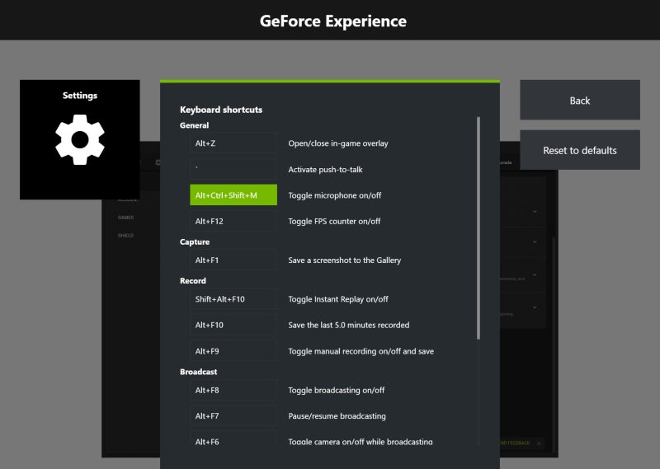Click the Settings gear icon
The width and height of the screenshot is (660, 469).
pos(79,139)
